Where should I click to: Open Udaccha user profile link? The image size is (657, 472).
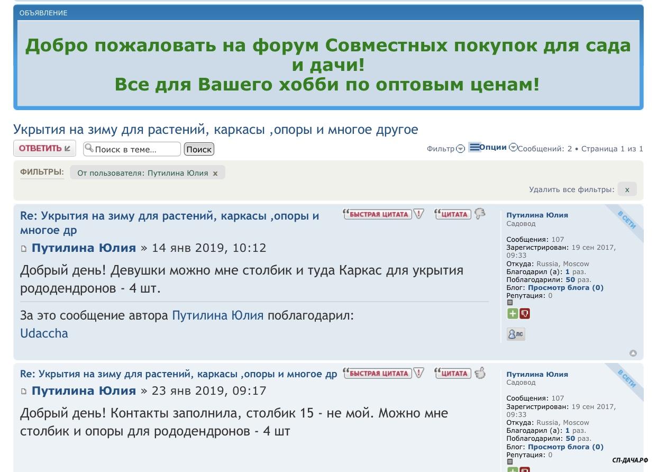[x=44, y=333]
